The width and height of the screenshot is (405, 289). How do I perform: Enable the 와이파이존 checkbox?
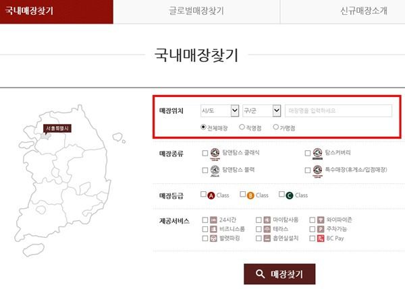pyautogui.click(x=313, y=220)
